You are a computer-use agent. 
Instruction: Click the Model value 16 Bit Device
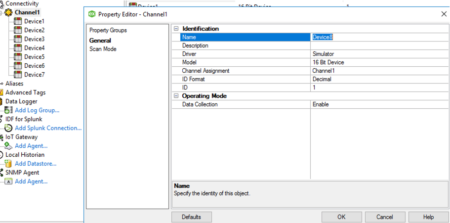coord(328,62)
